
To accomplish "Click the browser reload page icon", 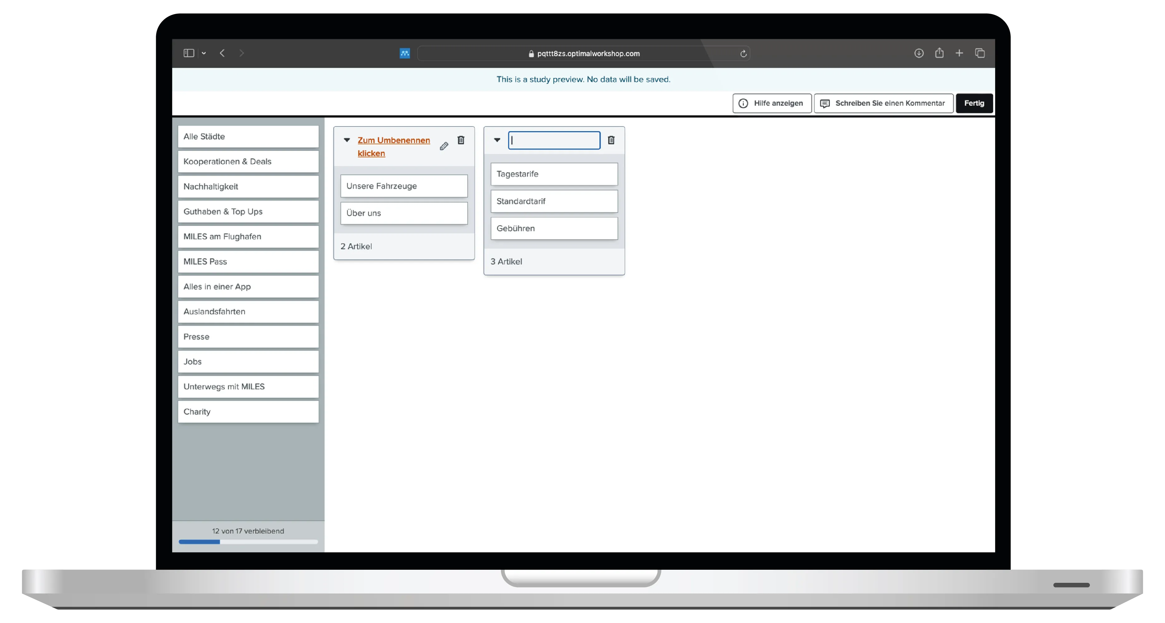I will [x=743, y=54].
